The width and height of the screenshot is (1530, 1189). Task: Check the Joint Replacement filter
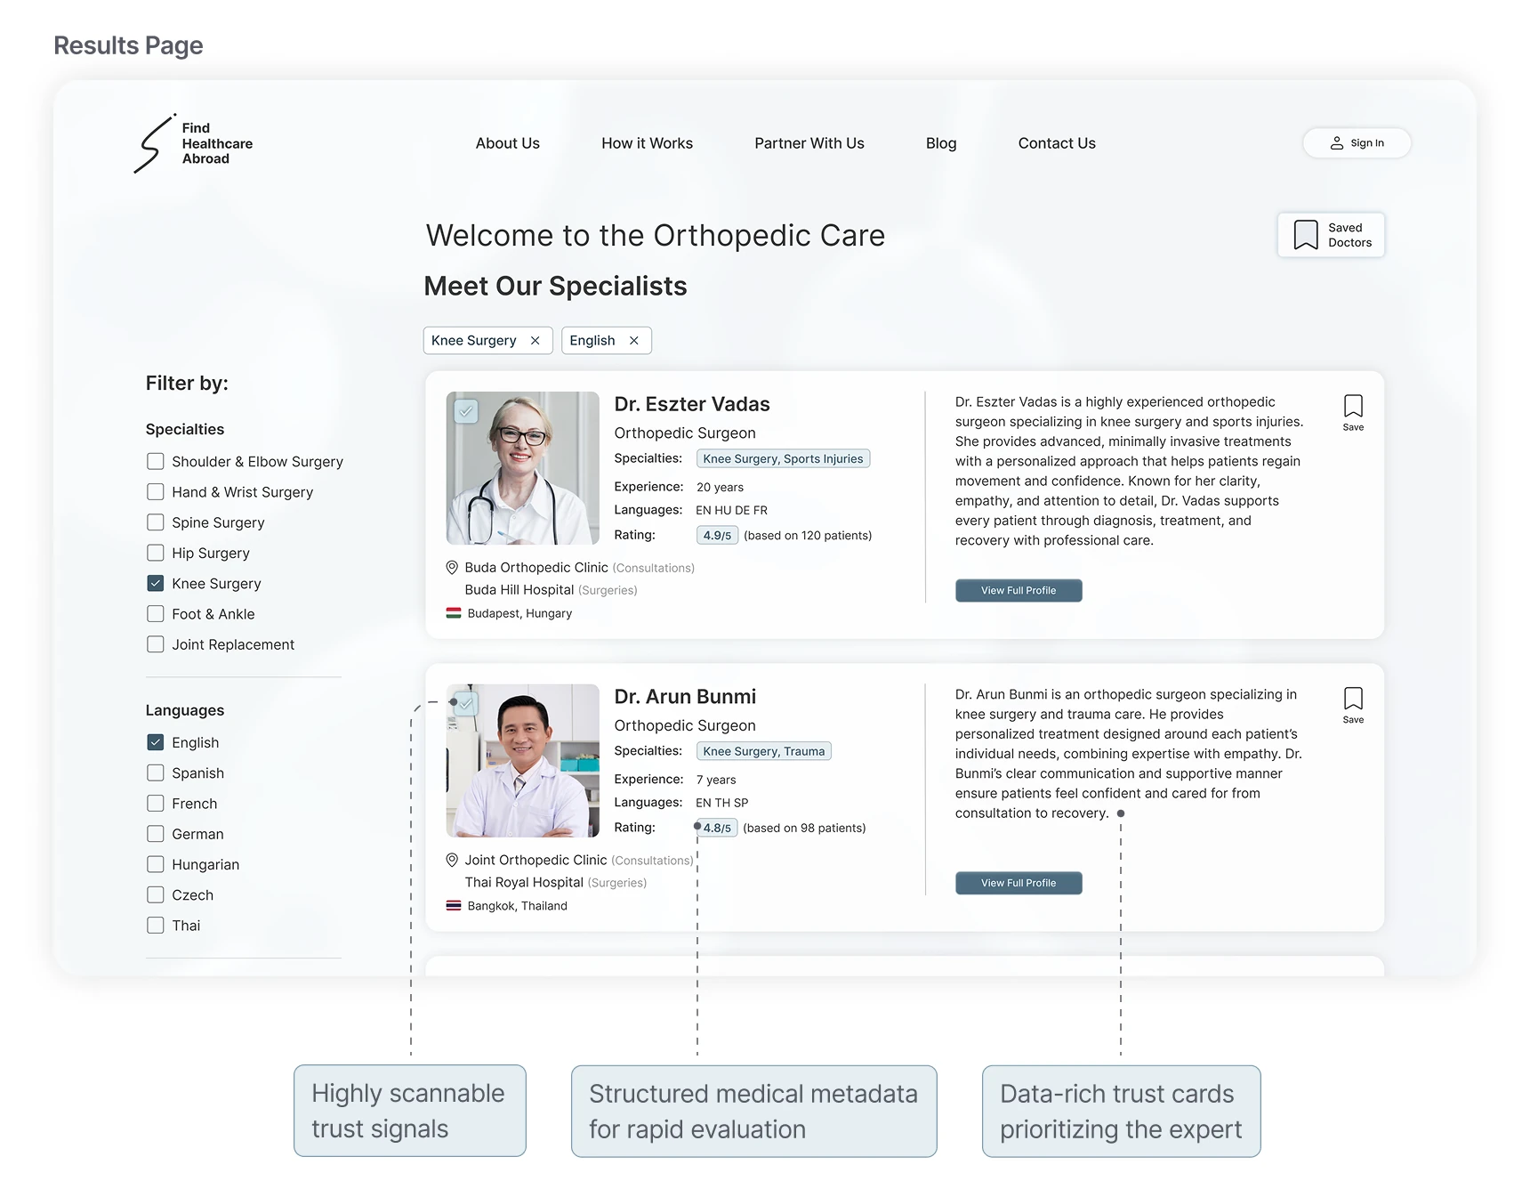[x=156, y=644]
